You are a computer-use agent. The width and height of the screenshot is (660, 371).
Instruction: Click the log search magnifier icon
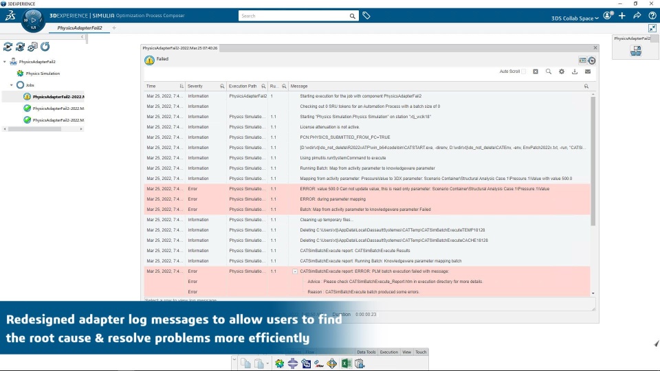pyautogui.click(x=549, y=71)
